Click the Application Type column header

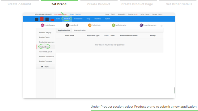pyautogui.click(x=93, y=36)
